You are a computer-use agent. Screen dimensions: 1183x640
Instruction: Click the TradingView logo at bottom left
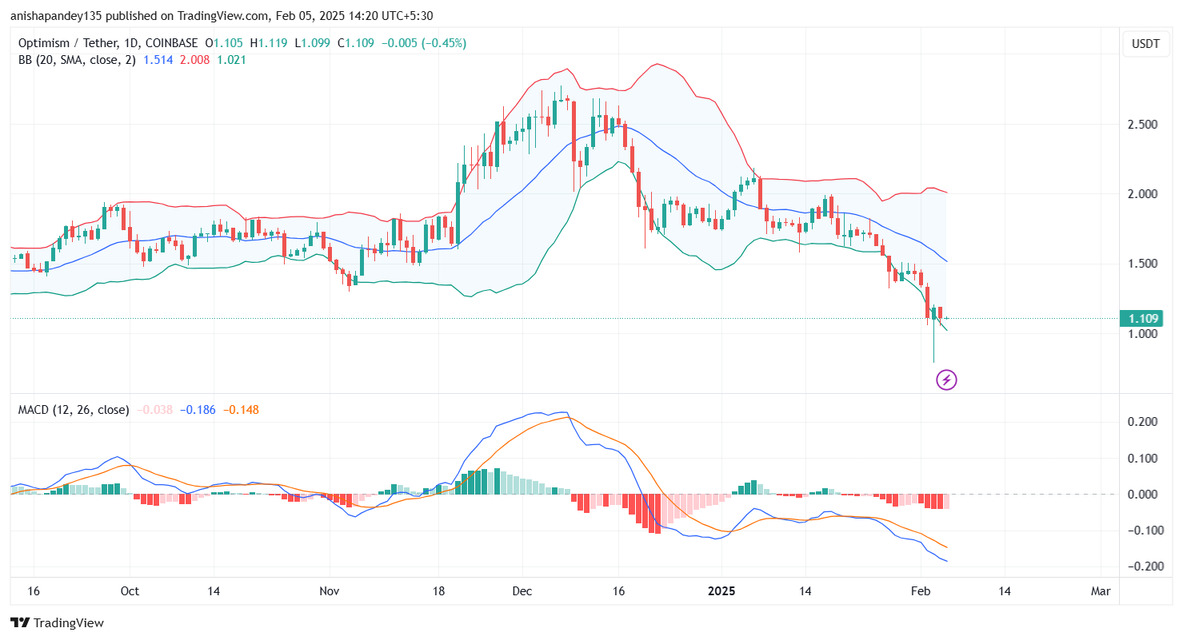56,622
